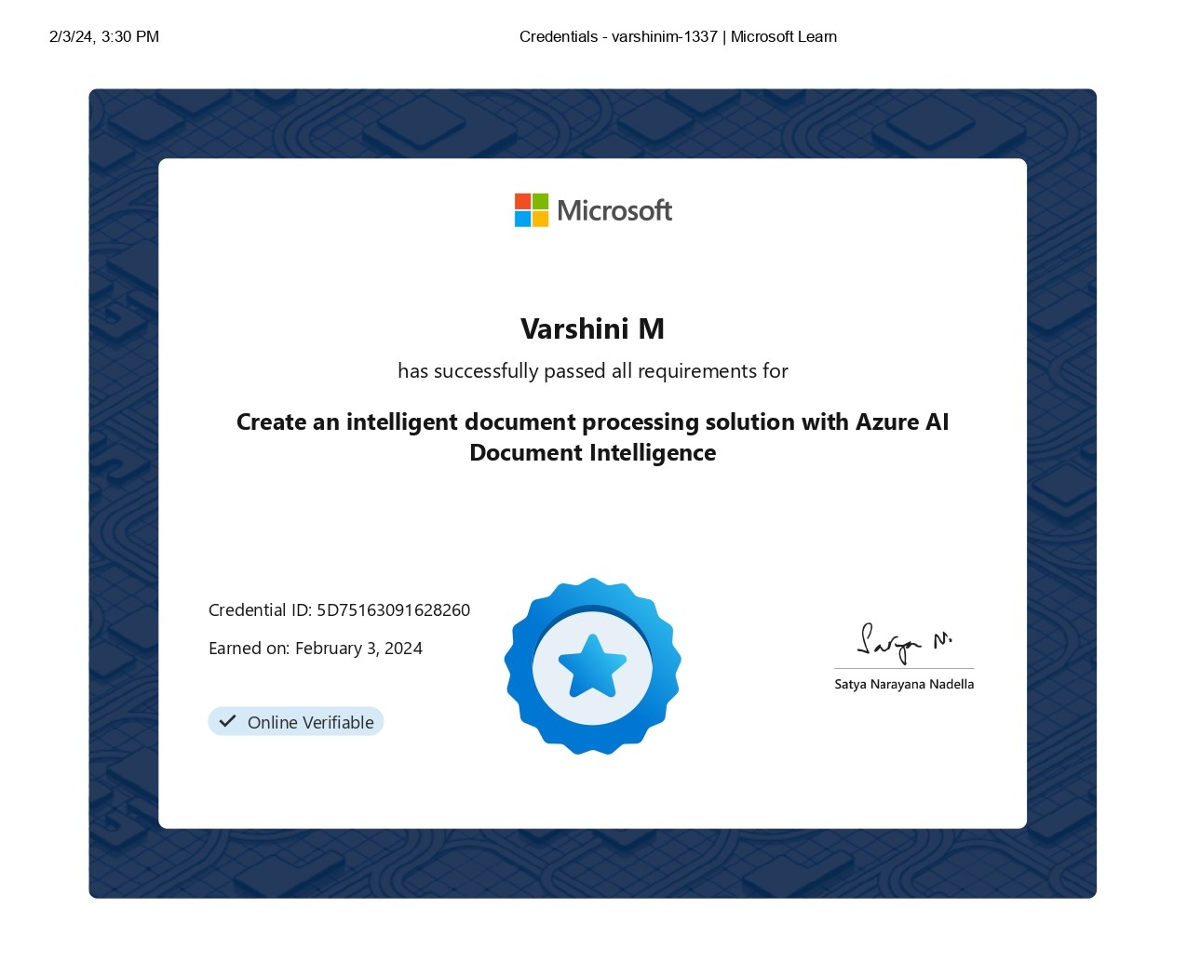Click the Satya Nadella signature
Screen dimensions: 1187x977
(904, 642)
